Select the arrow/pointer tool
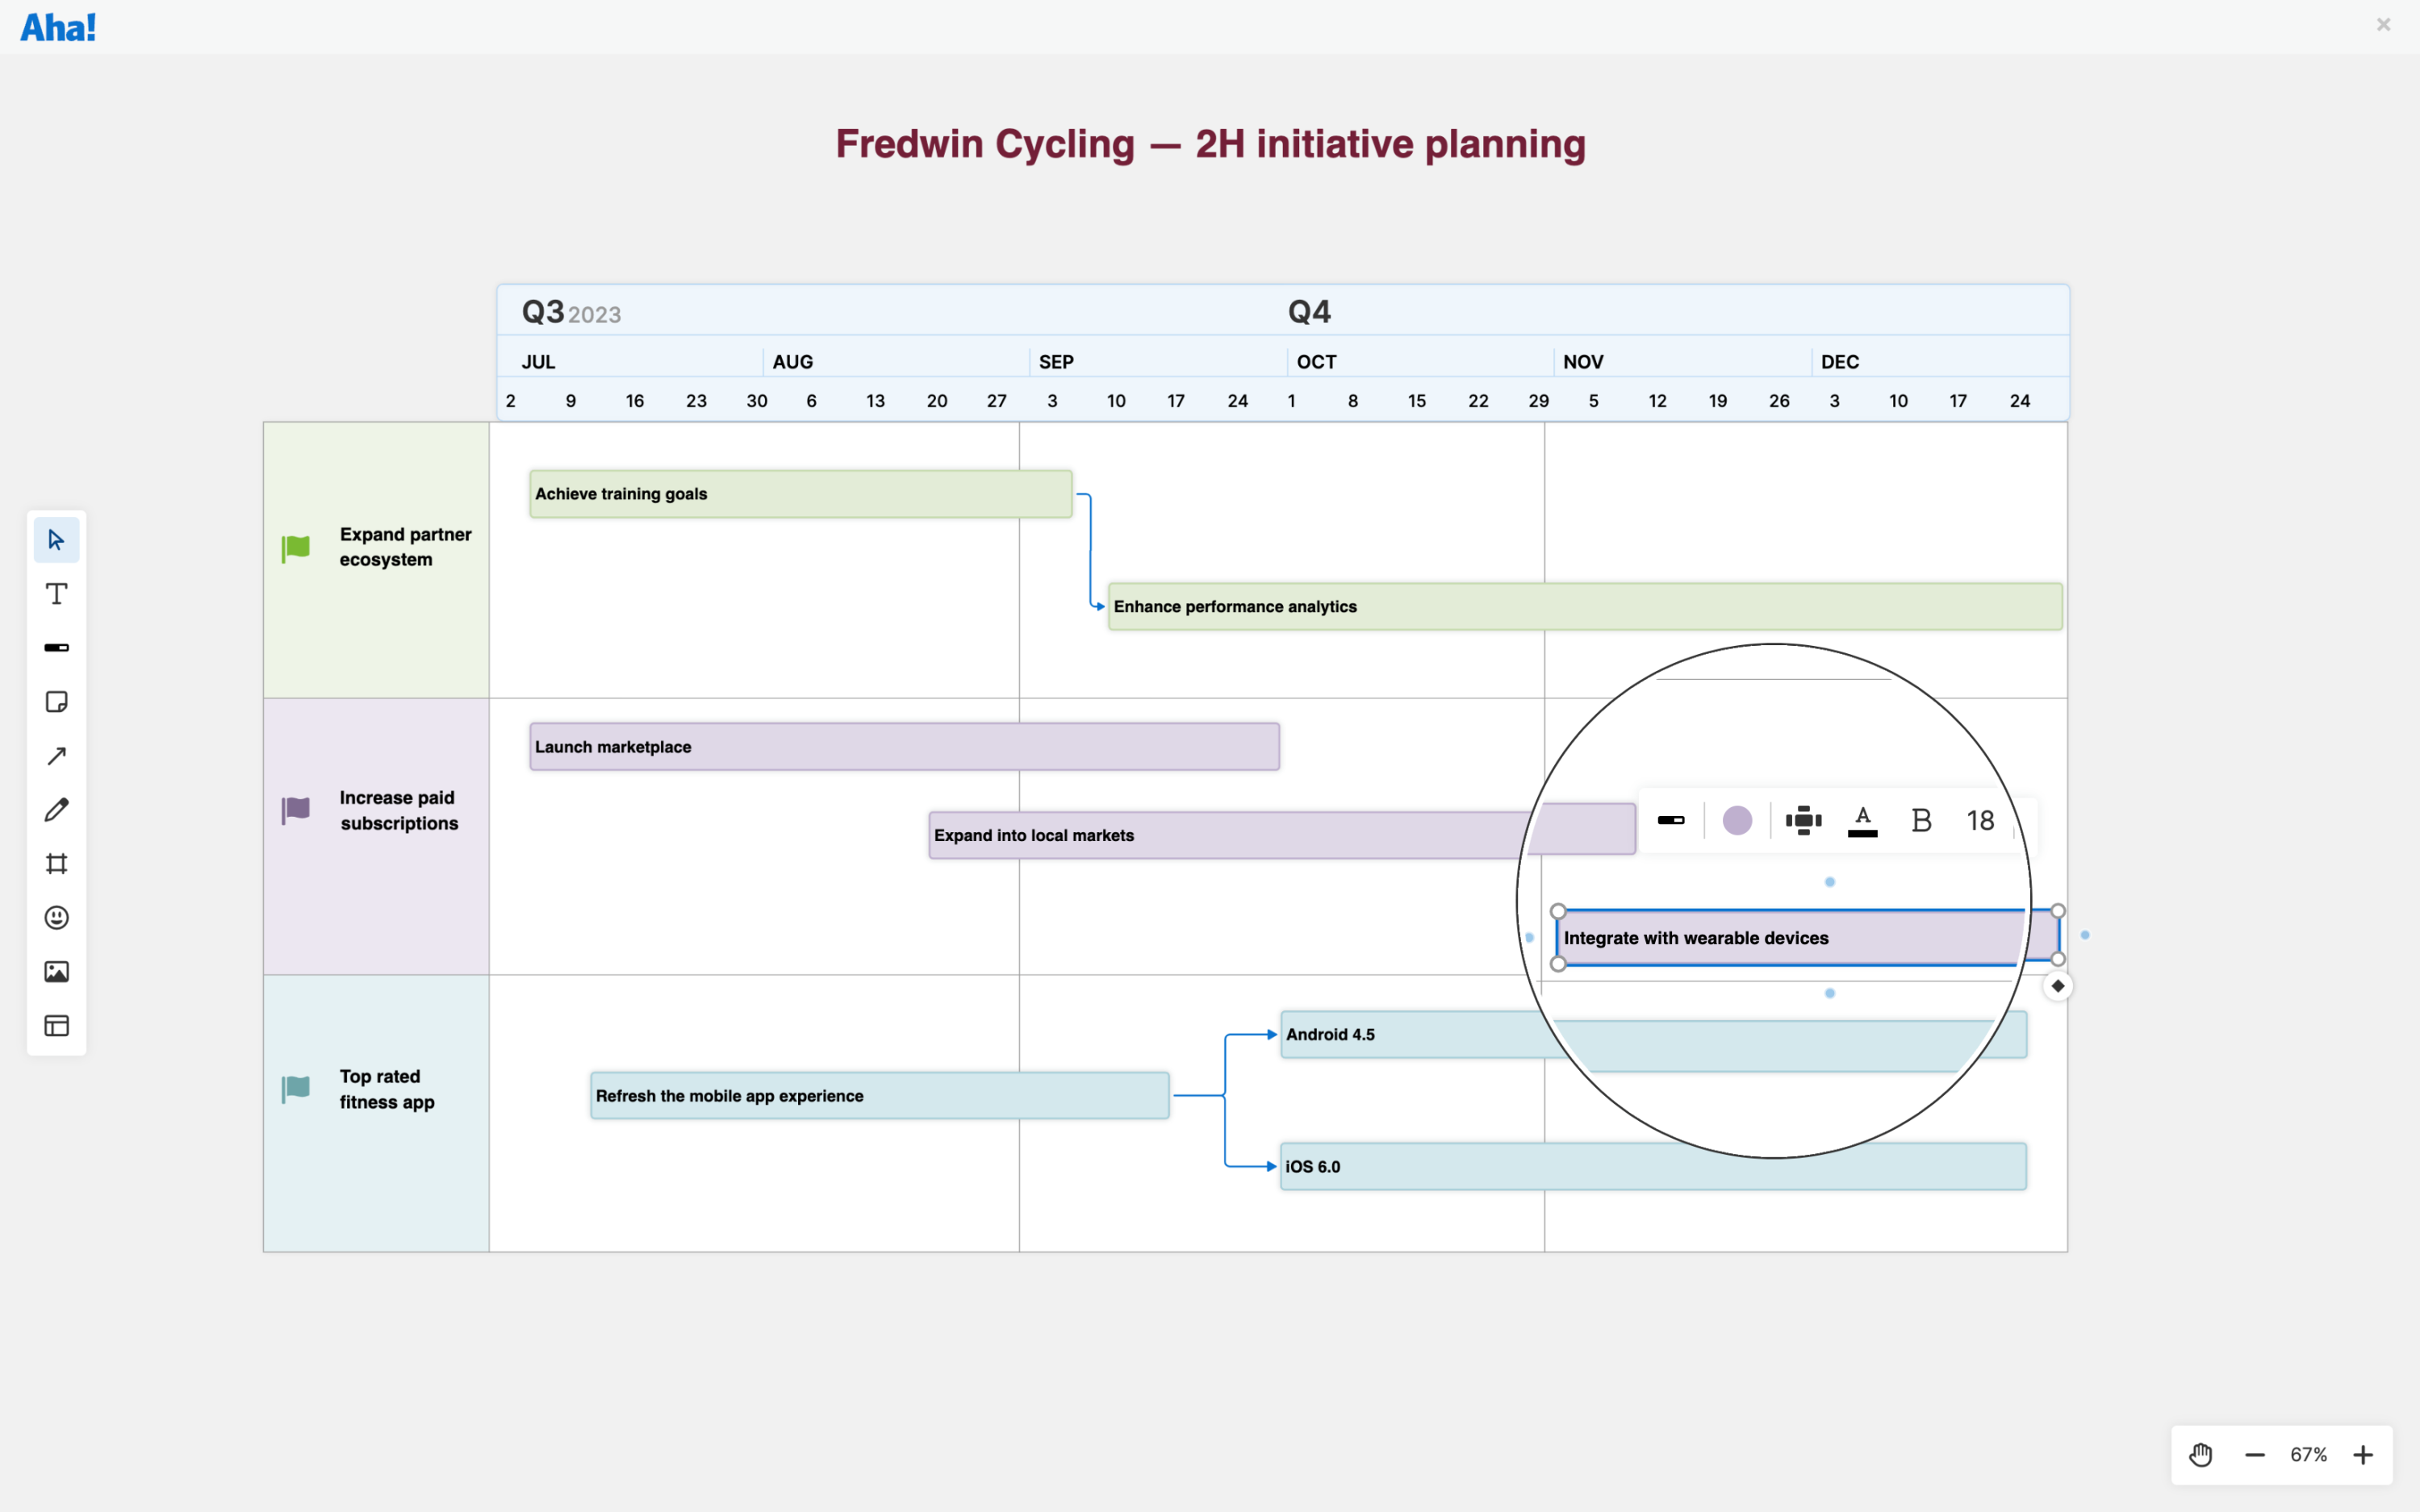This screenshot has width=2420, height=1512. coord(56,538)
